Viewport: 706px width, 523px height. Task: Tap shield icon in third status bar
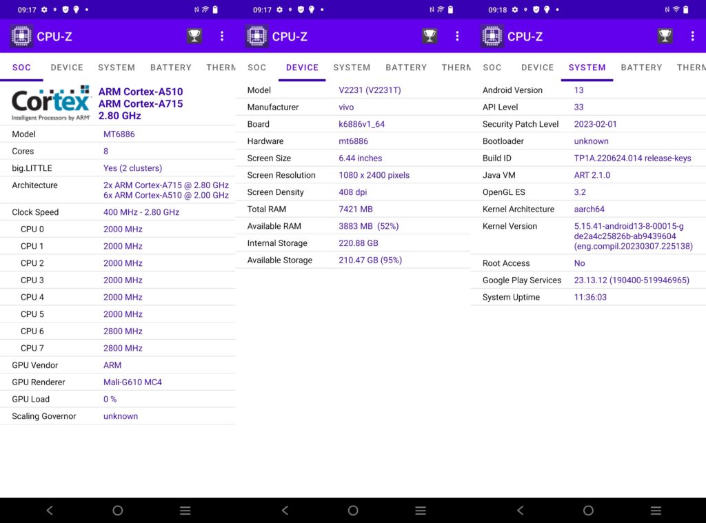click(x=536, y=10)
